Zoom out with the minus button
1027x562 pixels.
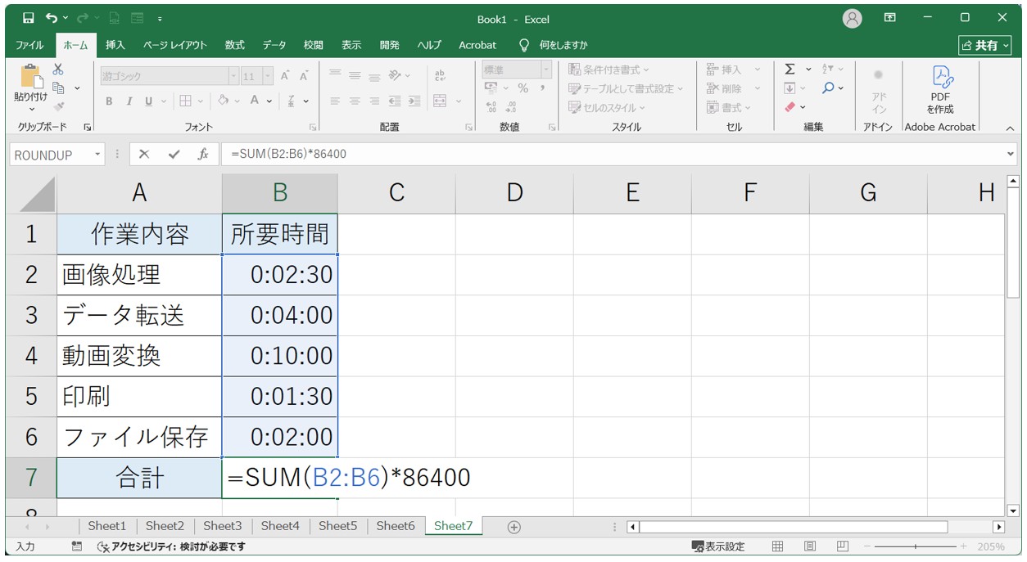(x=867, y=546)
